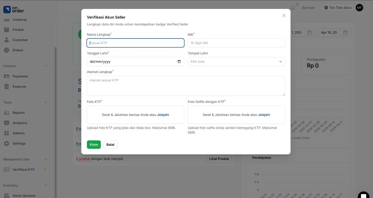Viewport: 373px width, 198px height.
Task: Click the Payments sidebar icon
Action: pyautogui.click(x=6, y=76)
